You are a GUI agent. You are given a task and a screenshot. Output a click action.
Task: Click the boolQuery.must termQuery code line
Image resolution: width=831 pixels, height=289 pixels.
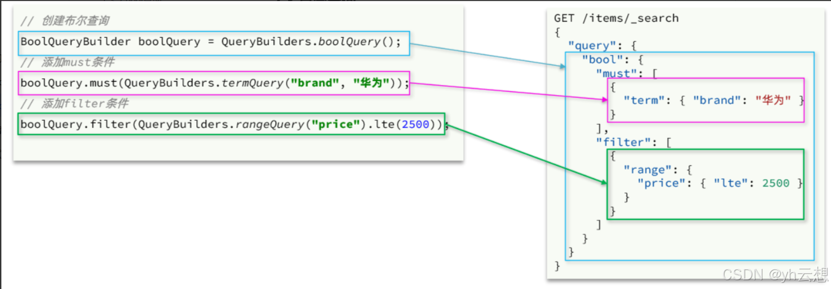215,83
